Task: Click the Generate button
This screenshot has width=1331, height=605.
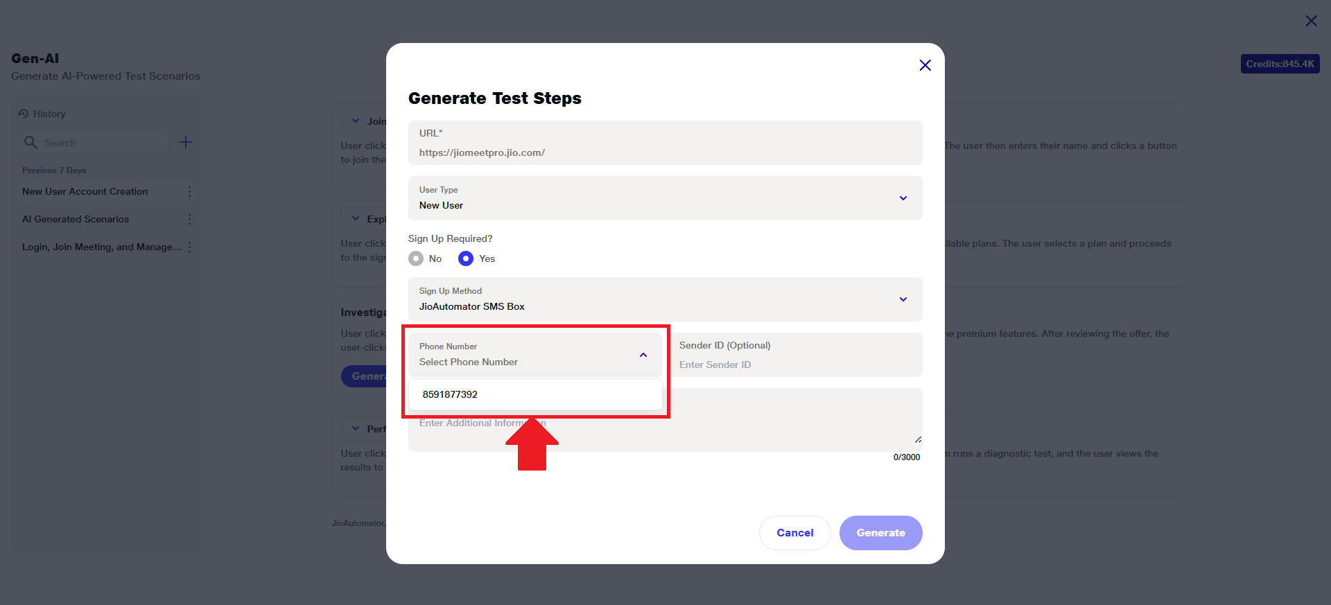Action: click(x=880, y=533)
